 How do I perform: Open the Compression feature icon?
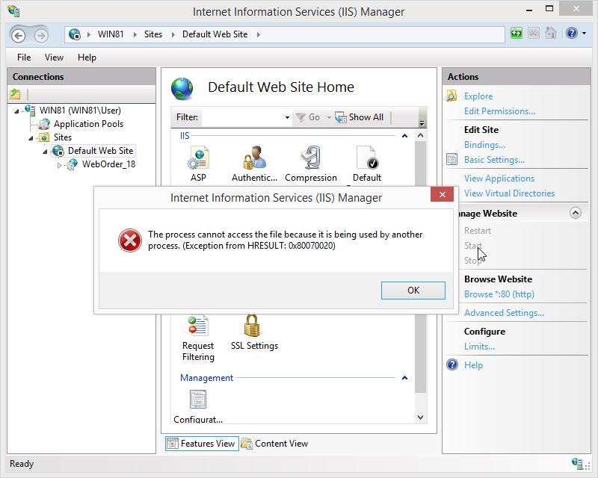pyautogui.click(x=311, y=158)
